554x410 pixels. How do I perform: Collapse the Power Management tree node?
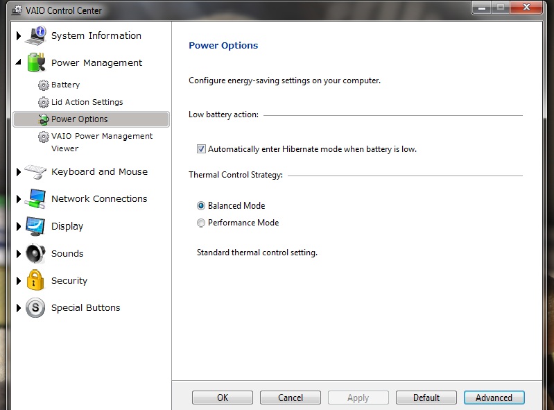point(18,62)
